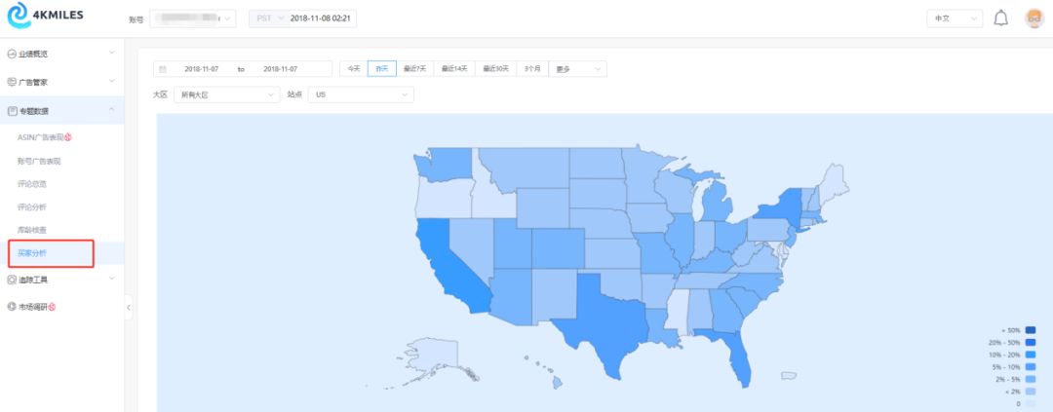This screenshot has width=1053, height=412.
Task: Click the 市场调研 sidebar icon
Action: (12, 307)
